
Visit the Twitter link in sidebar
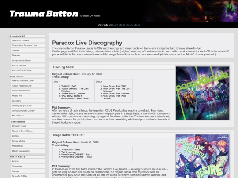pos(28,51)
